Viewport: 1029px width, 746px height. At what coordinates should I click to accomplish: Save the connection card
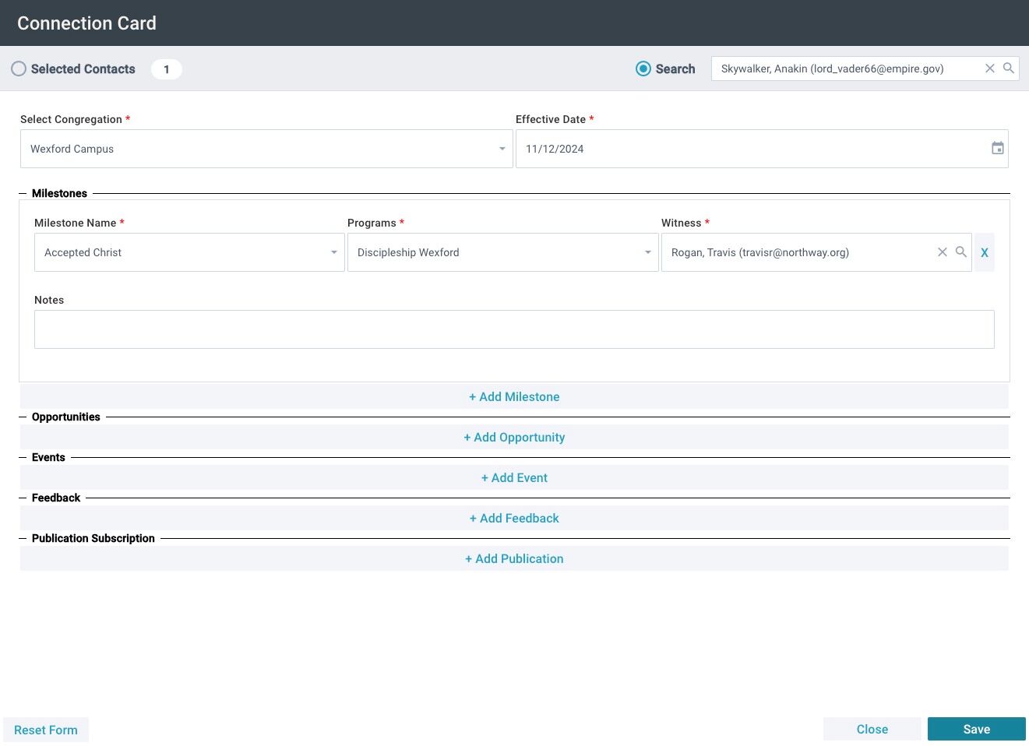(x=977, y=729)
